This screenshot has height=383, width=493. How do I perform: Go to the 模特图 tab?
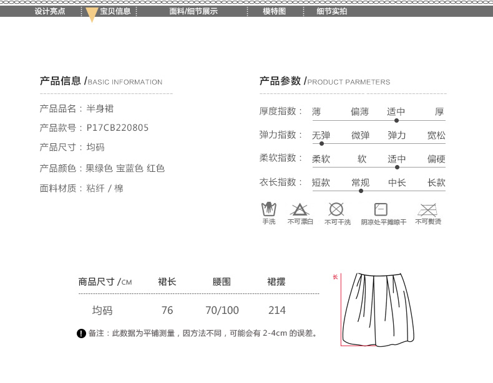pos(274,11)
